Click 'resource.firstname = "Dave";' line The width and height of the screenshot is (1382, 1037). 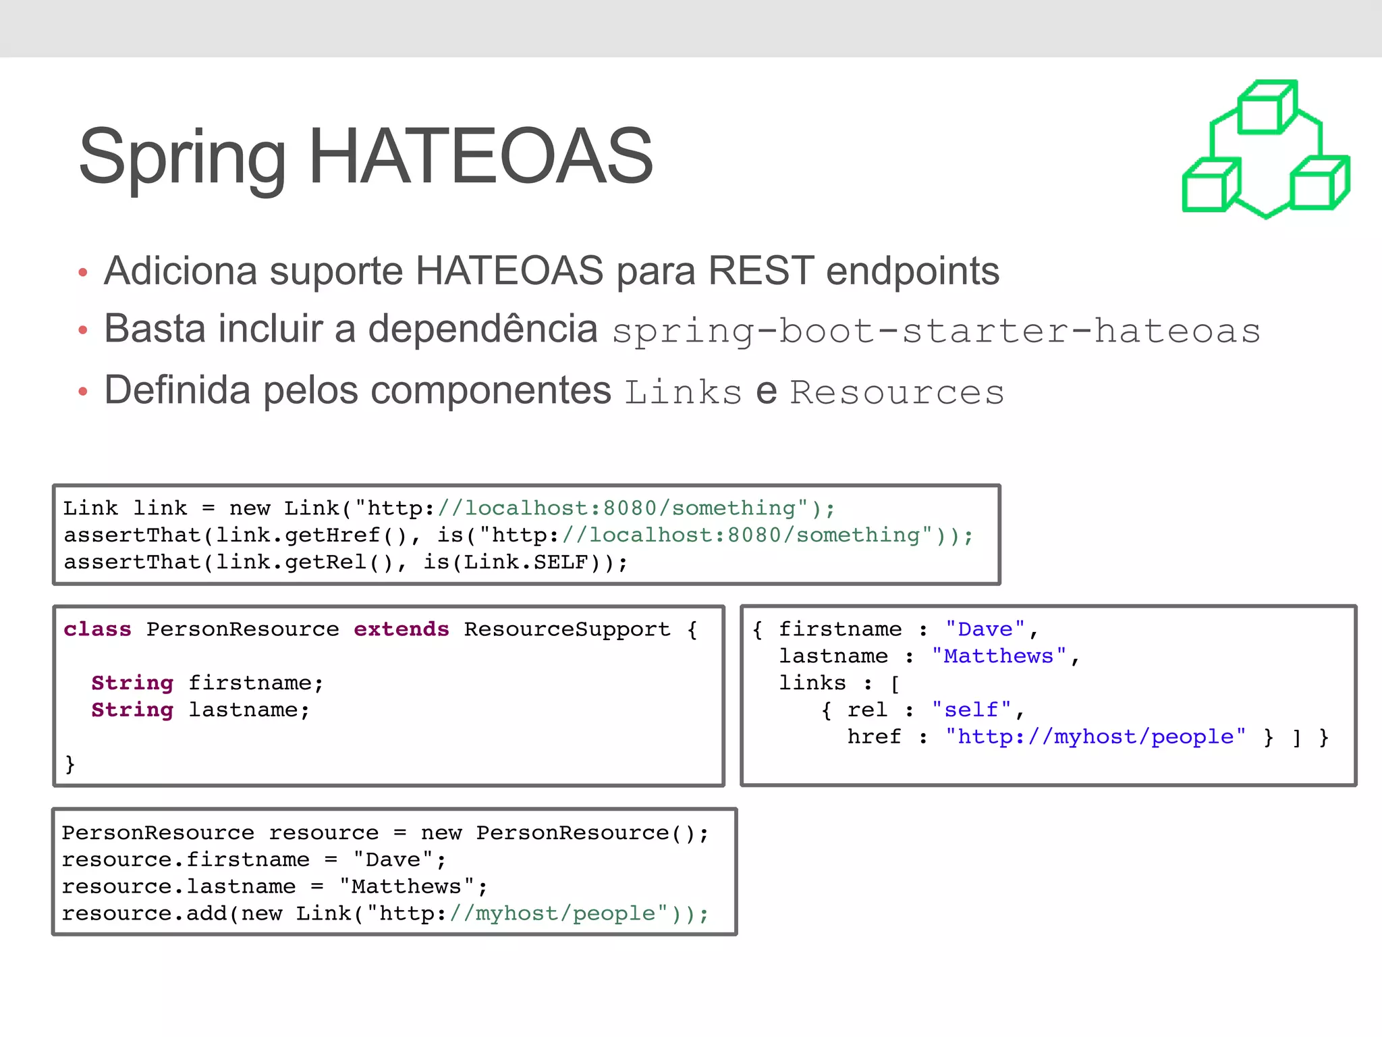254,859
